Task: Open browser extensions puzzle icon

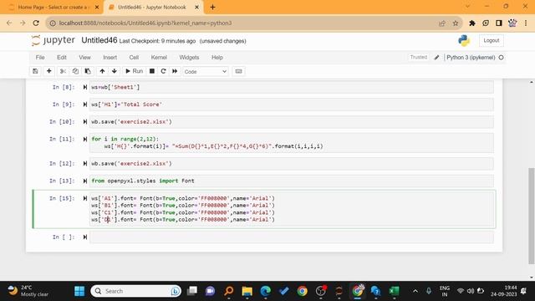Action: (472, 23)
